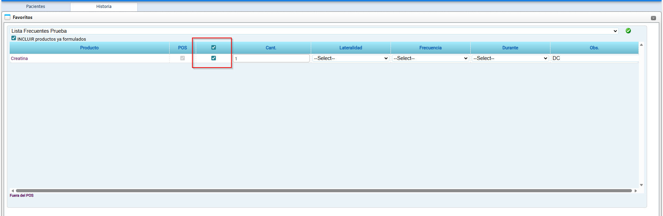663x216 pixels.
Task: Click the horizontal scrollbar thumb
Action: pos(324,191)
